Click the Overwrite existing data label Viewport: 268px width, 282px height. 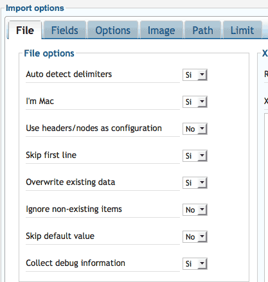click(x=71, y=182)
